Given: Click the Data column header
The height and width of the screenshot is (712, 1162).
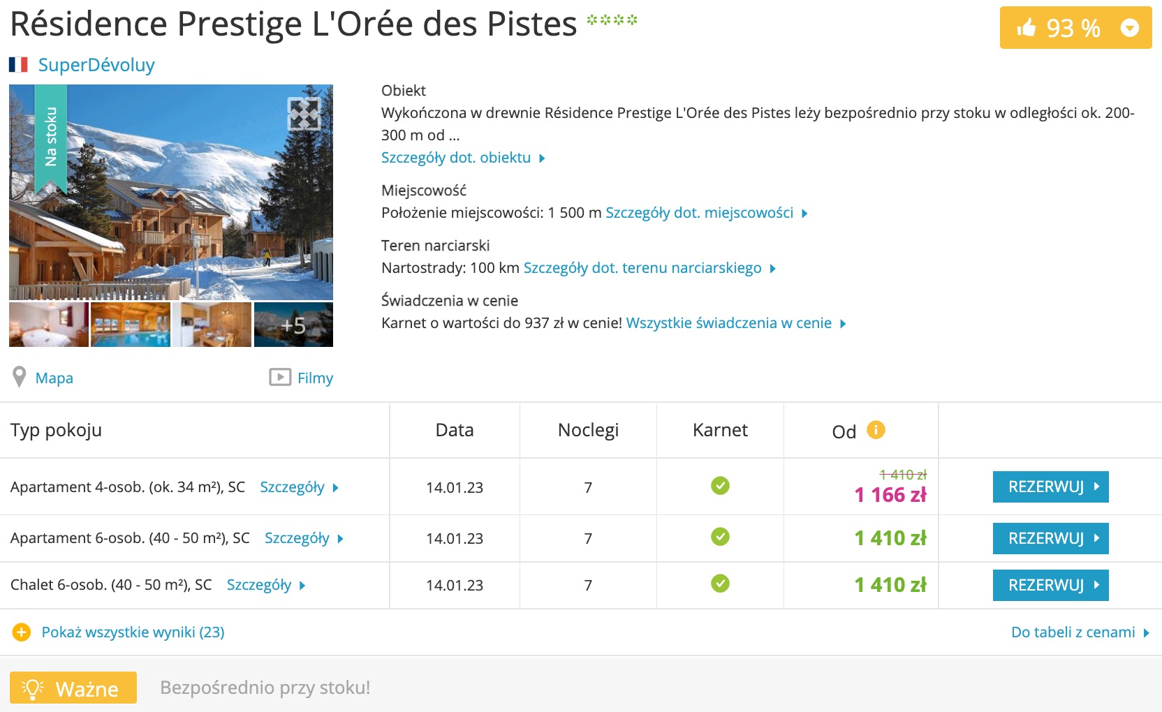Looking at the screenshot, I should (x=455, y=430).
